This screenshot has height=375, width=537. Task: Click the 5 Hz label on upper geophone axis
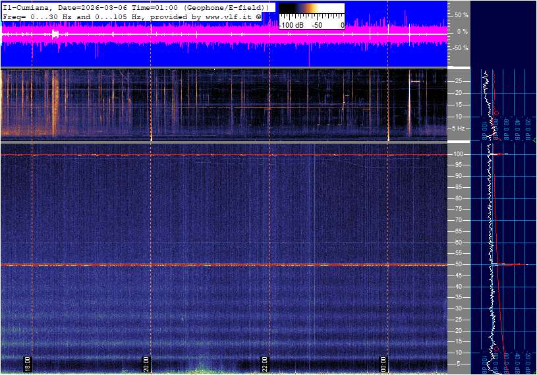point(459,129)
